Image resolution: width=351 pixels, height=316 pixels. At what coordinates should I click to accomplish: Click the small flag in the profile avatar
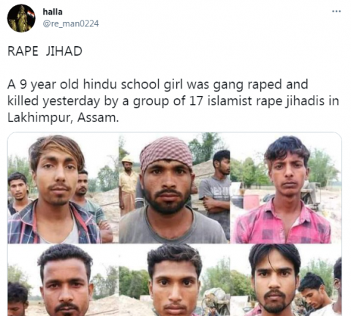30,13
